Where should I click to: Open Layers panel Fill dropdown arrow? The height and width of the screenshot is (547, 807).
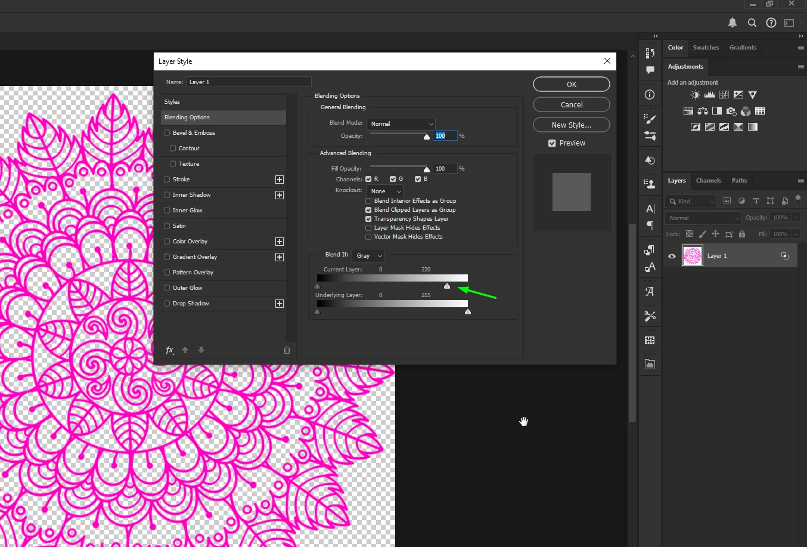click(796, 234)
